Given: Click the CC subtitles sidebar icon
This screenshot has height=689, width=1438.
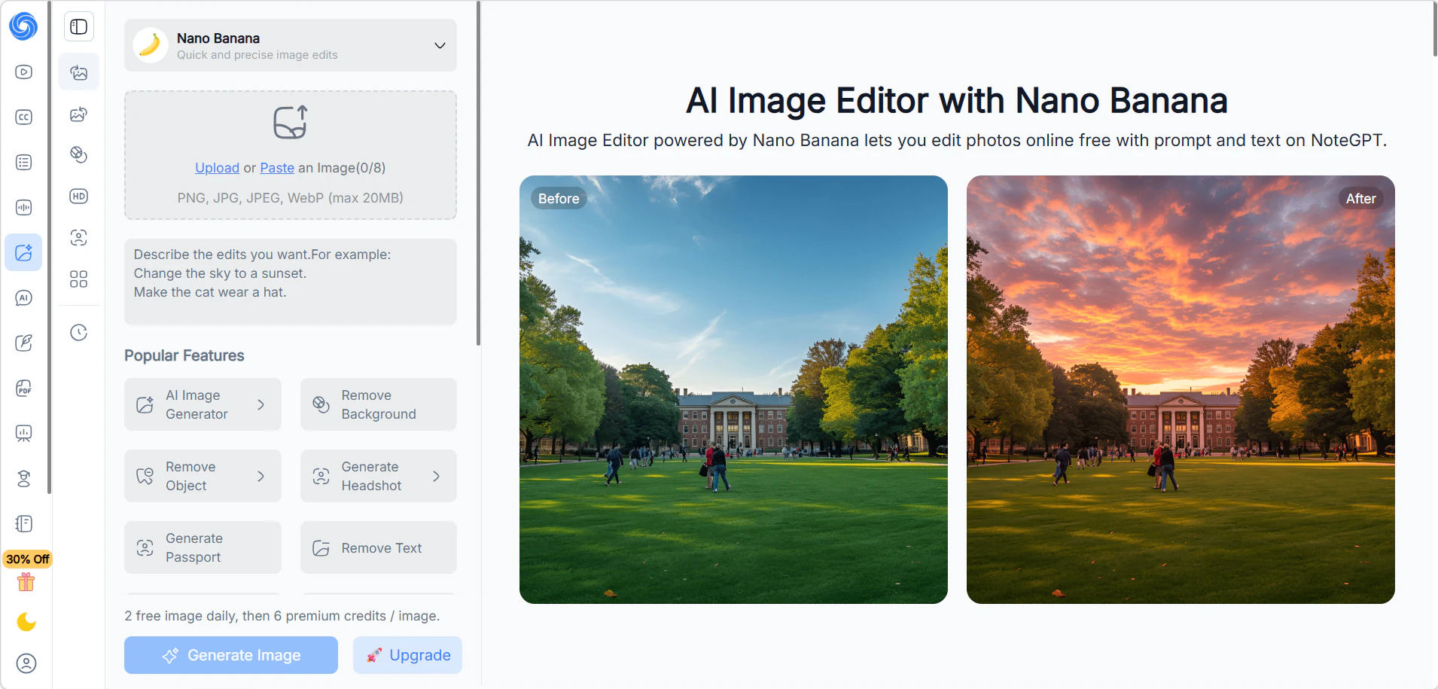Looking at the screenshot, I should click(24, 117).
